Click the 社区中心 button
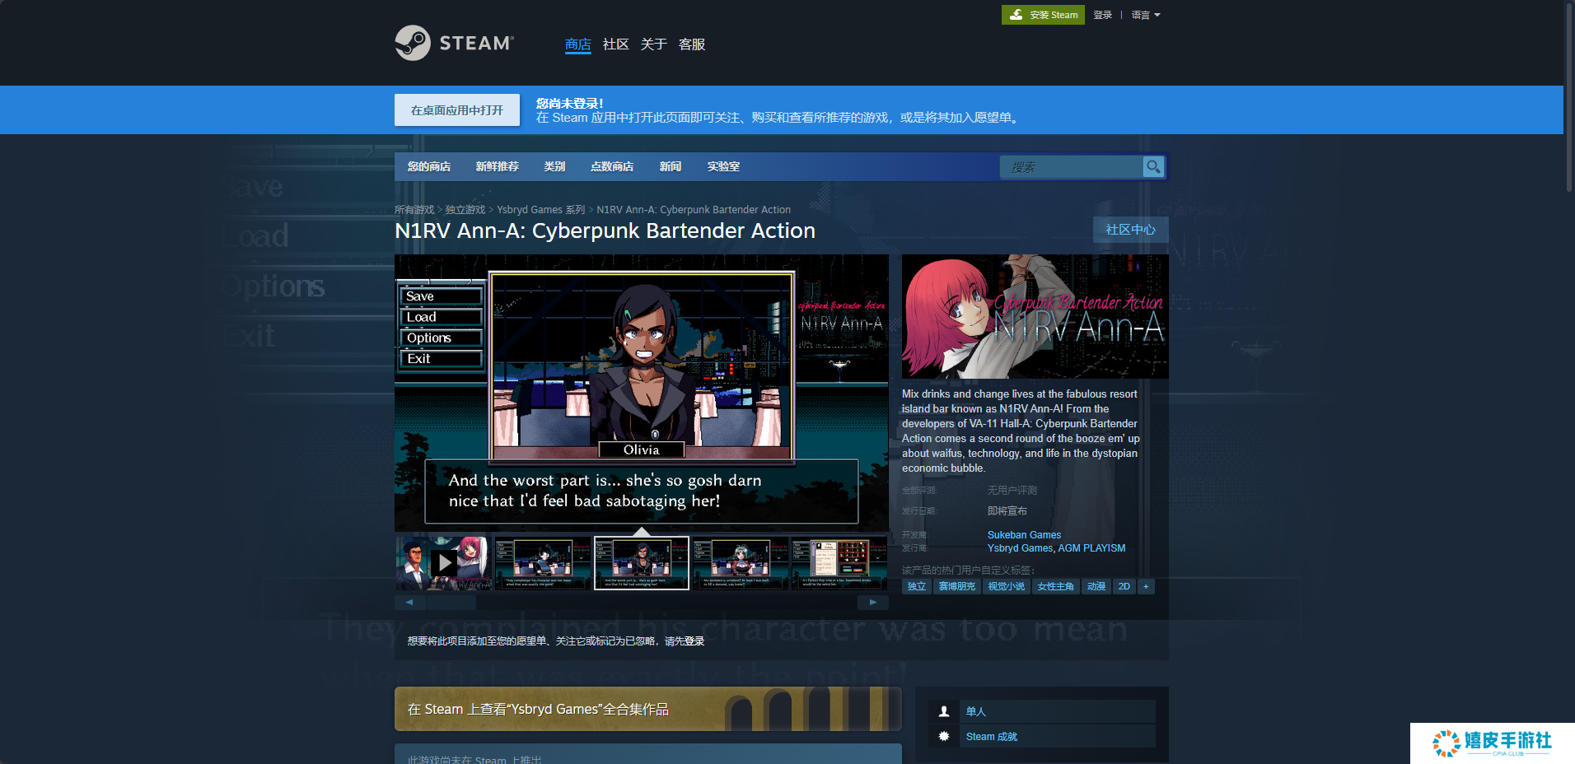 coord(1130,230)
